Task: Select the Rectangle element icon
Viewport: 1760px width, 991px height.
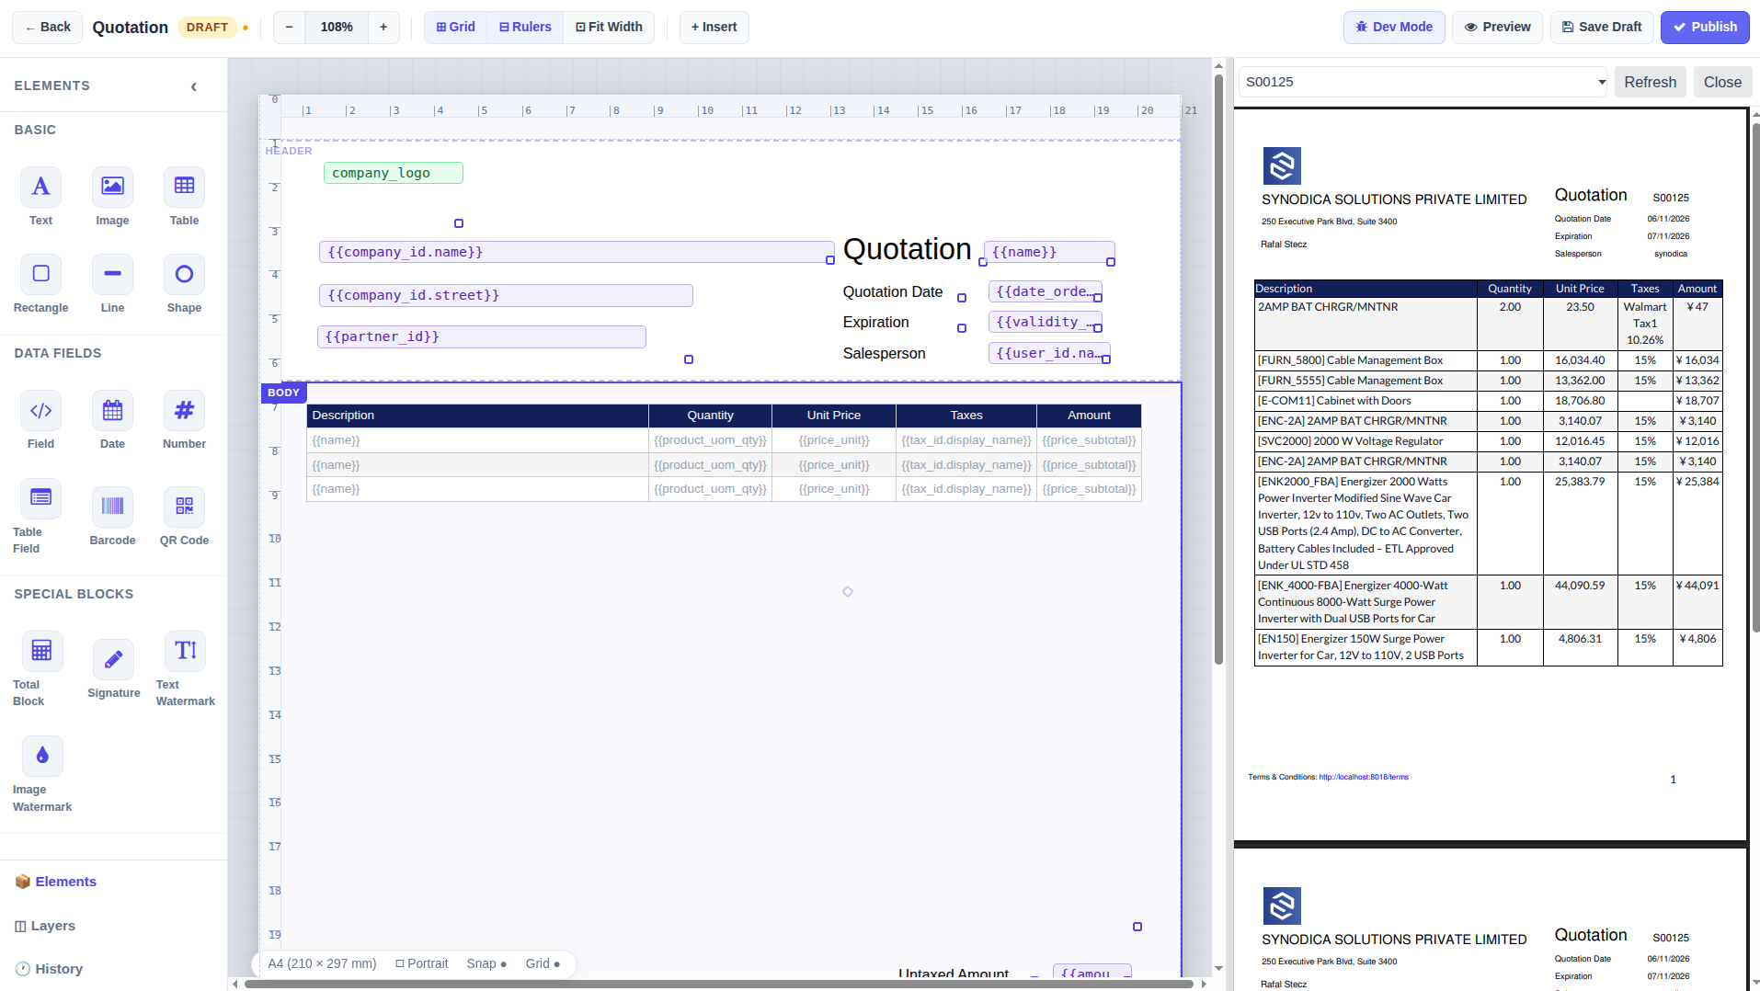Action: (x=40, y=274)
